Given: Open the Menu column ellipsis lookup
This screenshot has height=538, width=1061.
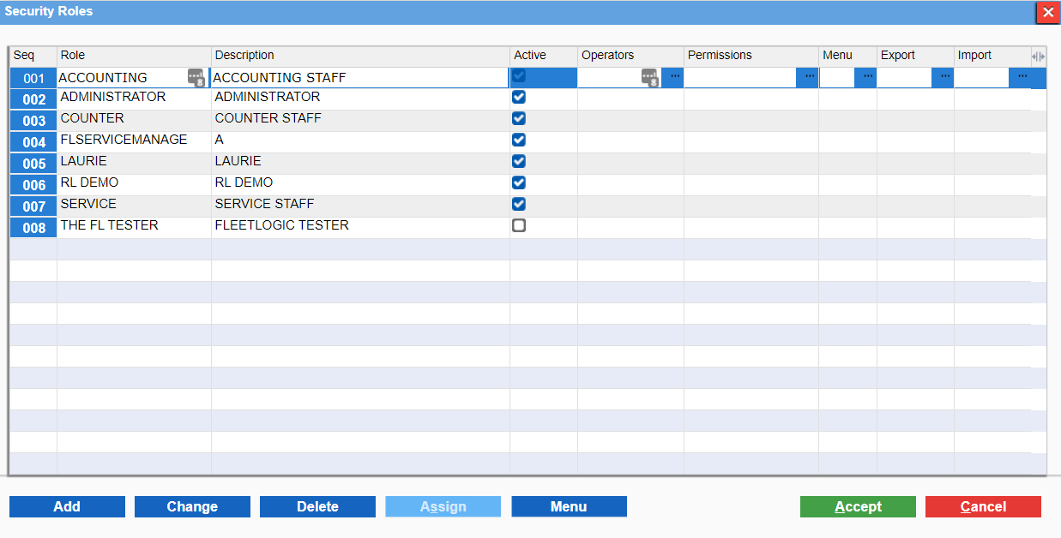Looking at the screenshot, I should tap(866, 77).
